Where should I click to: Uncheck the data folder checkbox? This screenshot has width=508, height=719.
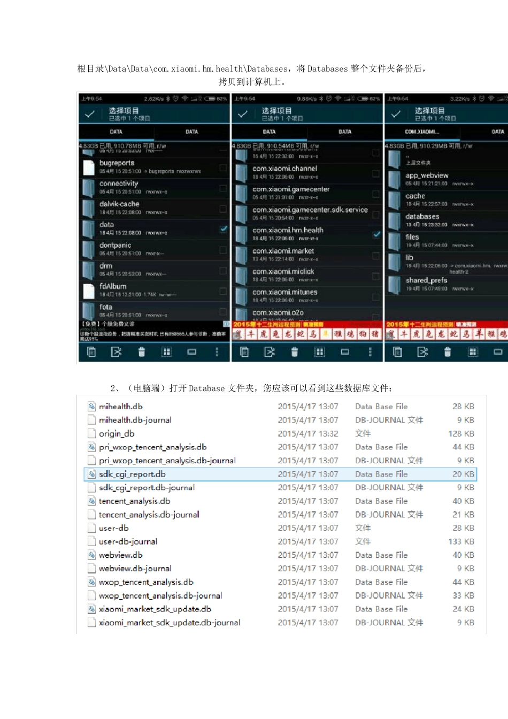coord(224,229)
